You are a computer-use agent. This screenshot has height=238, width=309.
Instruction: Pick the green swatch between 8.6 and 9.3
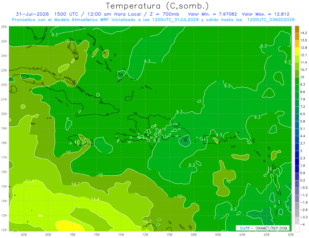pos(297,88)
